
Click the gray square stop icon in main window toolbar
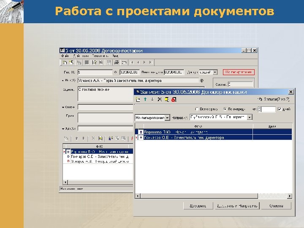point(87,62)
